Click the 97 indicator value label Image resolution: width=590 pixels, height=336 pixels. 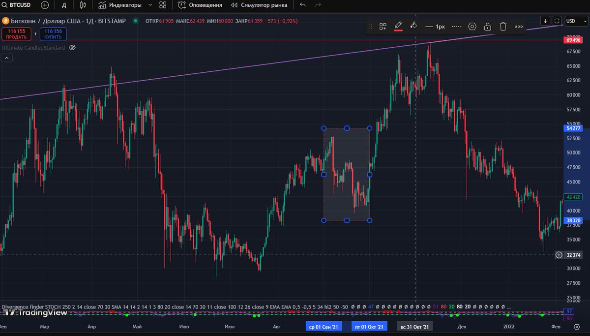(x=569, y=312)
